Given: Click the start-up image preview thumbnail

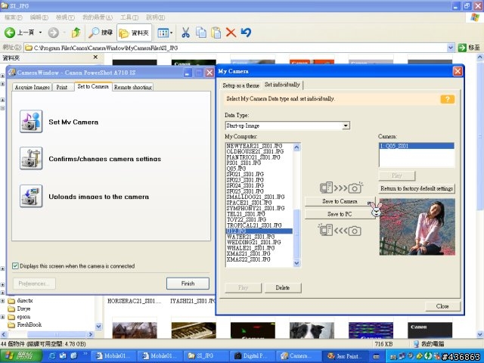Looking at the screenshot, I should click(417, 227).
